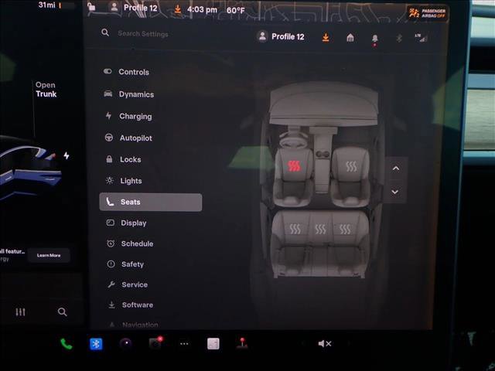Open the dashcam camera app icon

(155, 344)
